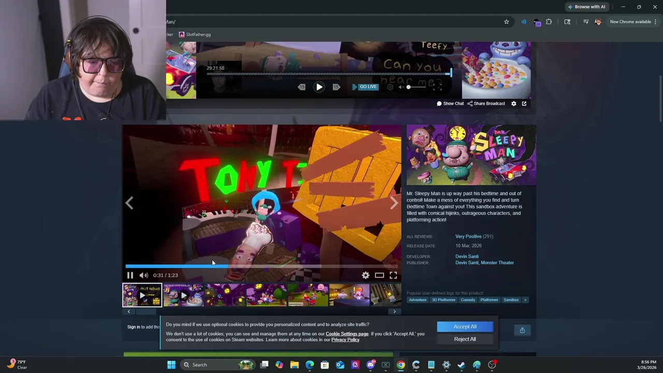The width and height of the screenshot is (663, 373).
Task: Open developer Devin Santi link
Action: [x=467, y=256]
